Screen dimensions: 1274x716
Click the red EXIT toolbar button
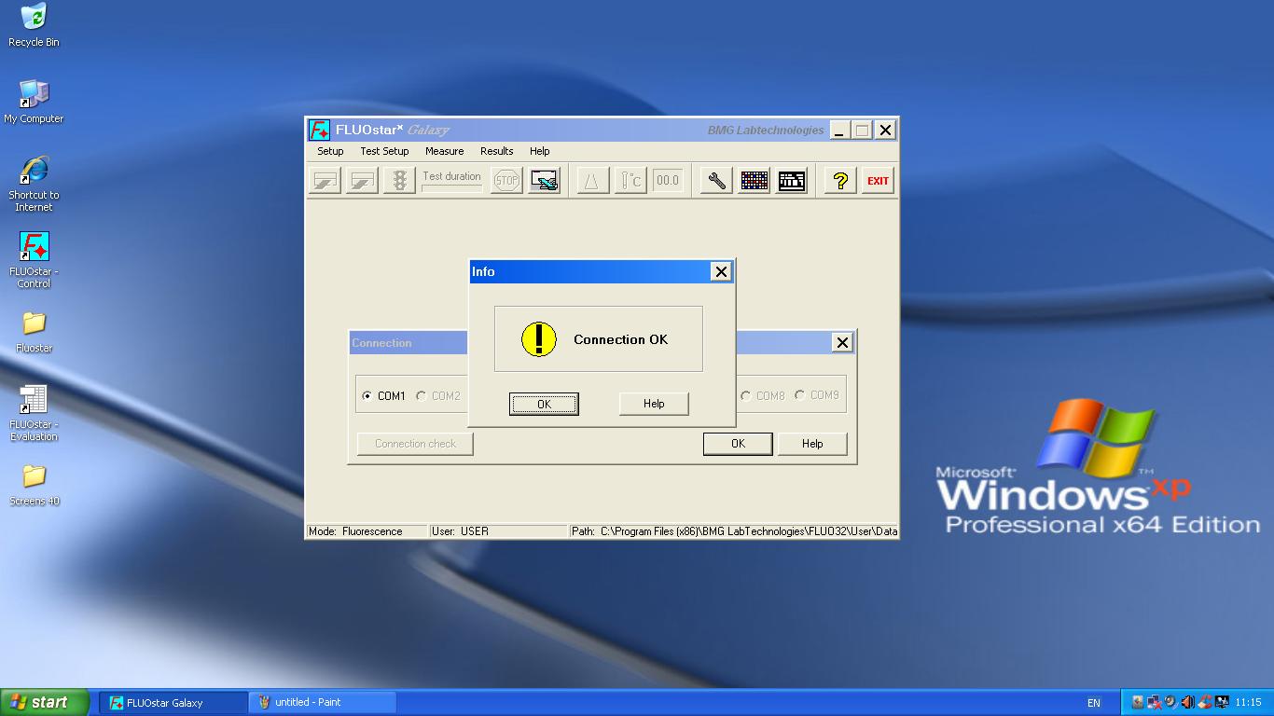click(x=878, y=181)
